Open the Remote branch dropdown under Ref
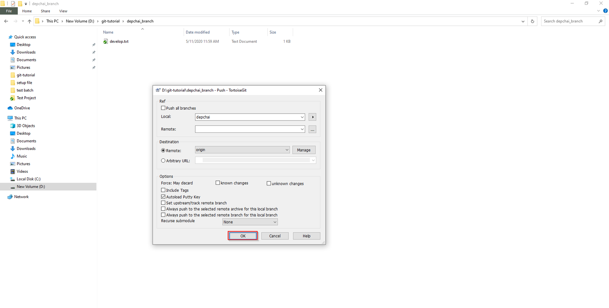Viewport: 609px width, 308px height. coord(302,129)
